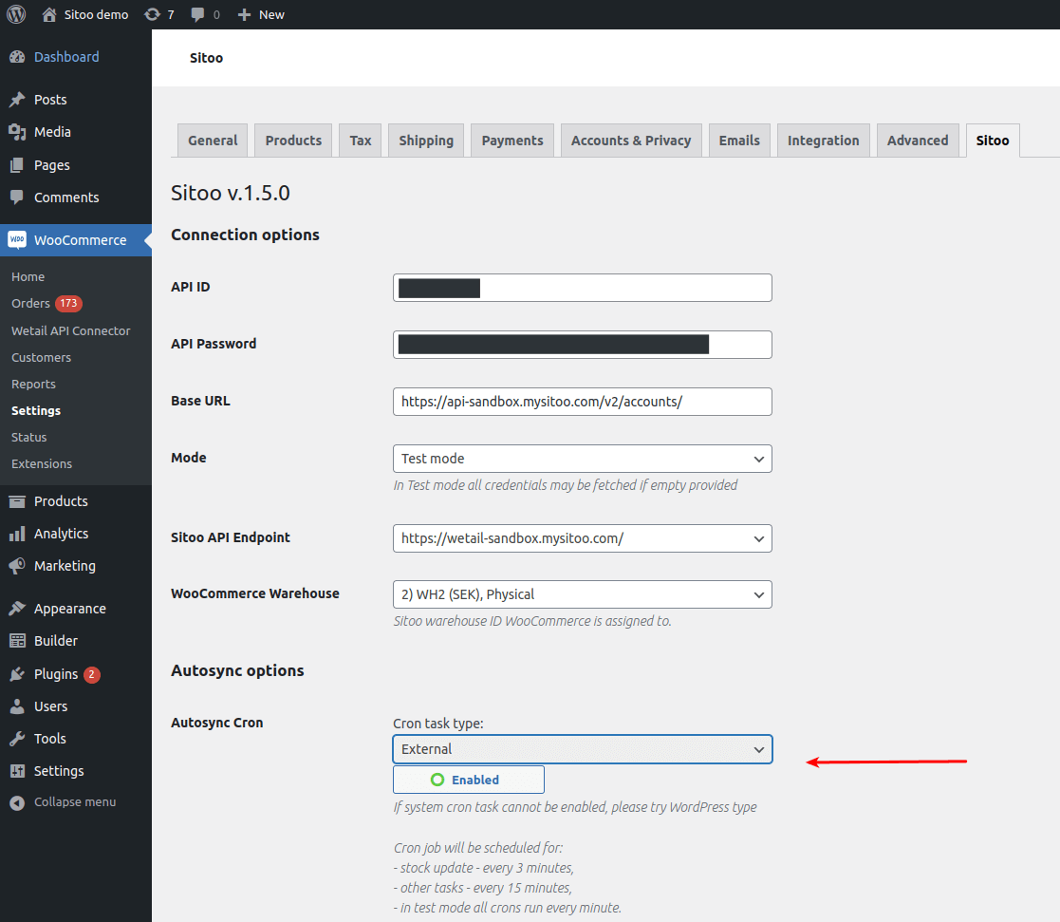Screen dimensions: 1060x922
Task: Go to Media library in sidebar
Action: (52, 132)
